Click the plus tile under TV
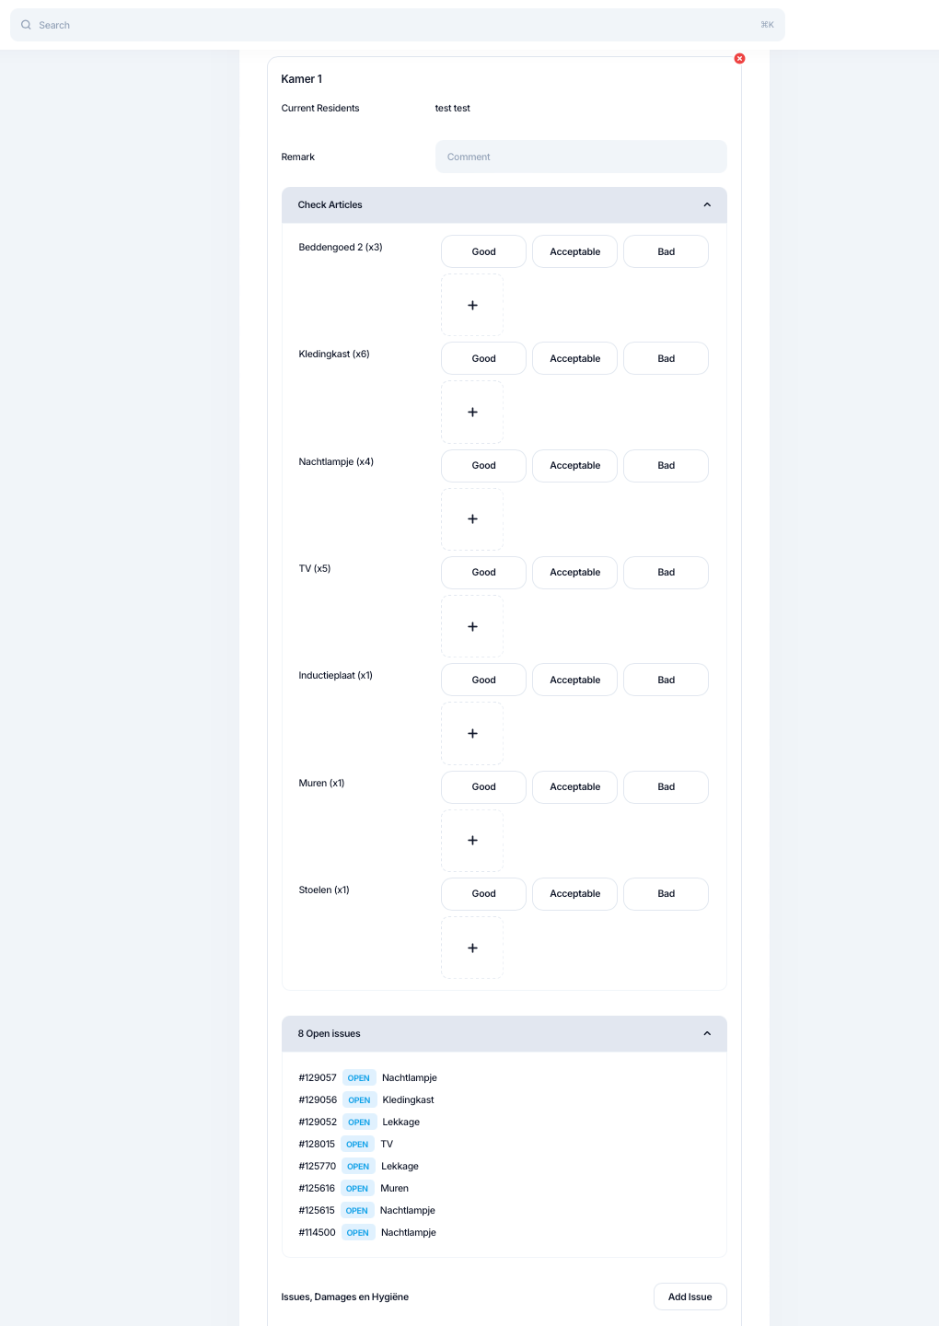Screen dimensions: 939x1326 (472, 626)
